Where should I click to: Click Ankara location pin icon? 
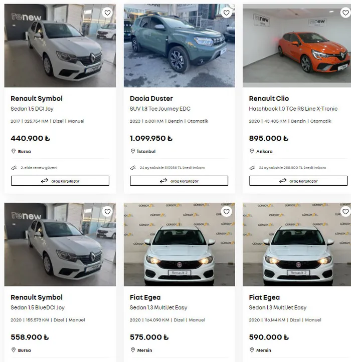point(252,151)
